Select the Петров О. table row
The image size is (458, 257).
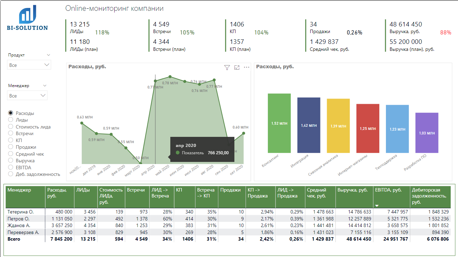(x=229, y=219)
